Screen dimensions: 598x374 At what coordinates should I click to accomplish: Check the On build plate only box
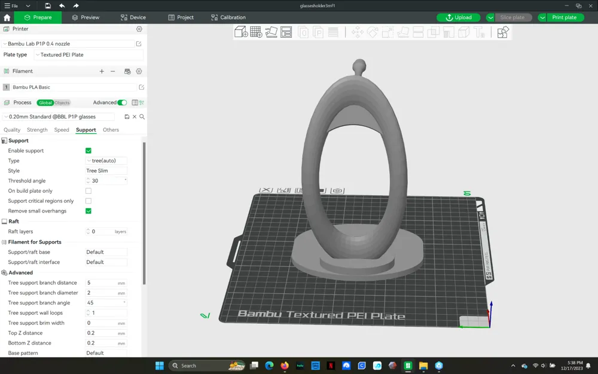89,191
